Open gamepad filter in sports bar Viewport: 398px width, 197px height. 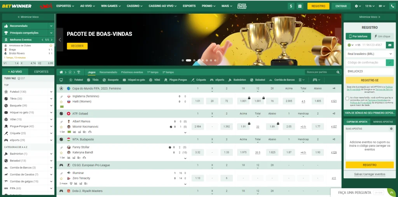coord(316,80)
